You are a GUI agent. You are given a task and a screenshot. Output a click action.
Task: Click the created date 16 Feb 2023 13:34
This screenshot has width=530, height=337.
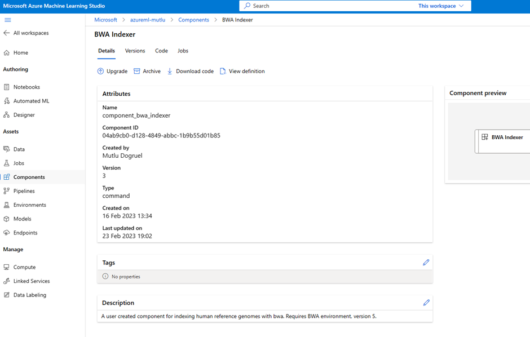127,216
